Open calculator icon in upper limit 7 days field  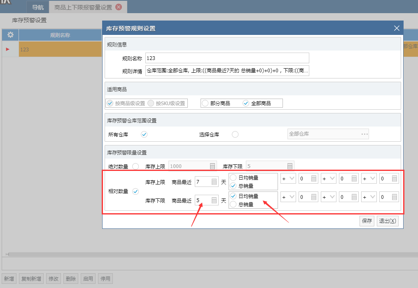tap(214, 182)
